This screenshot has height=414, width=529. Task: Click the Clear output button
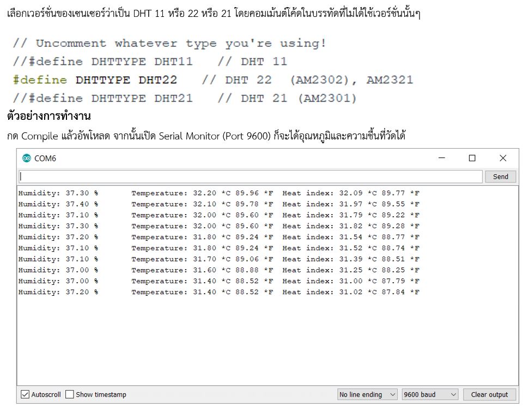tap(489, 394)
